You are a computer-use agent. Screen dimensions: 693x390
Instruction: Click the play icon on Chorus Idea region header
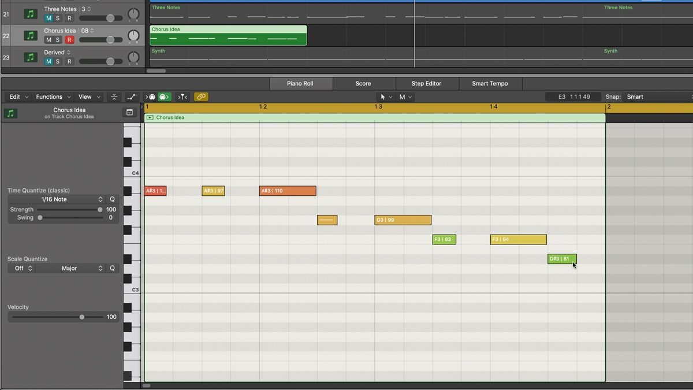coord(151,117)
